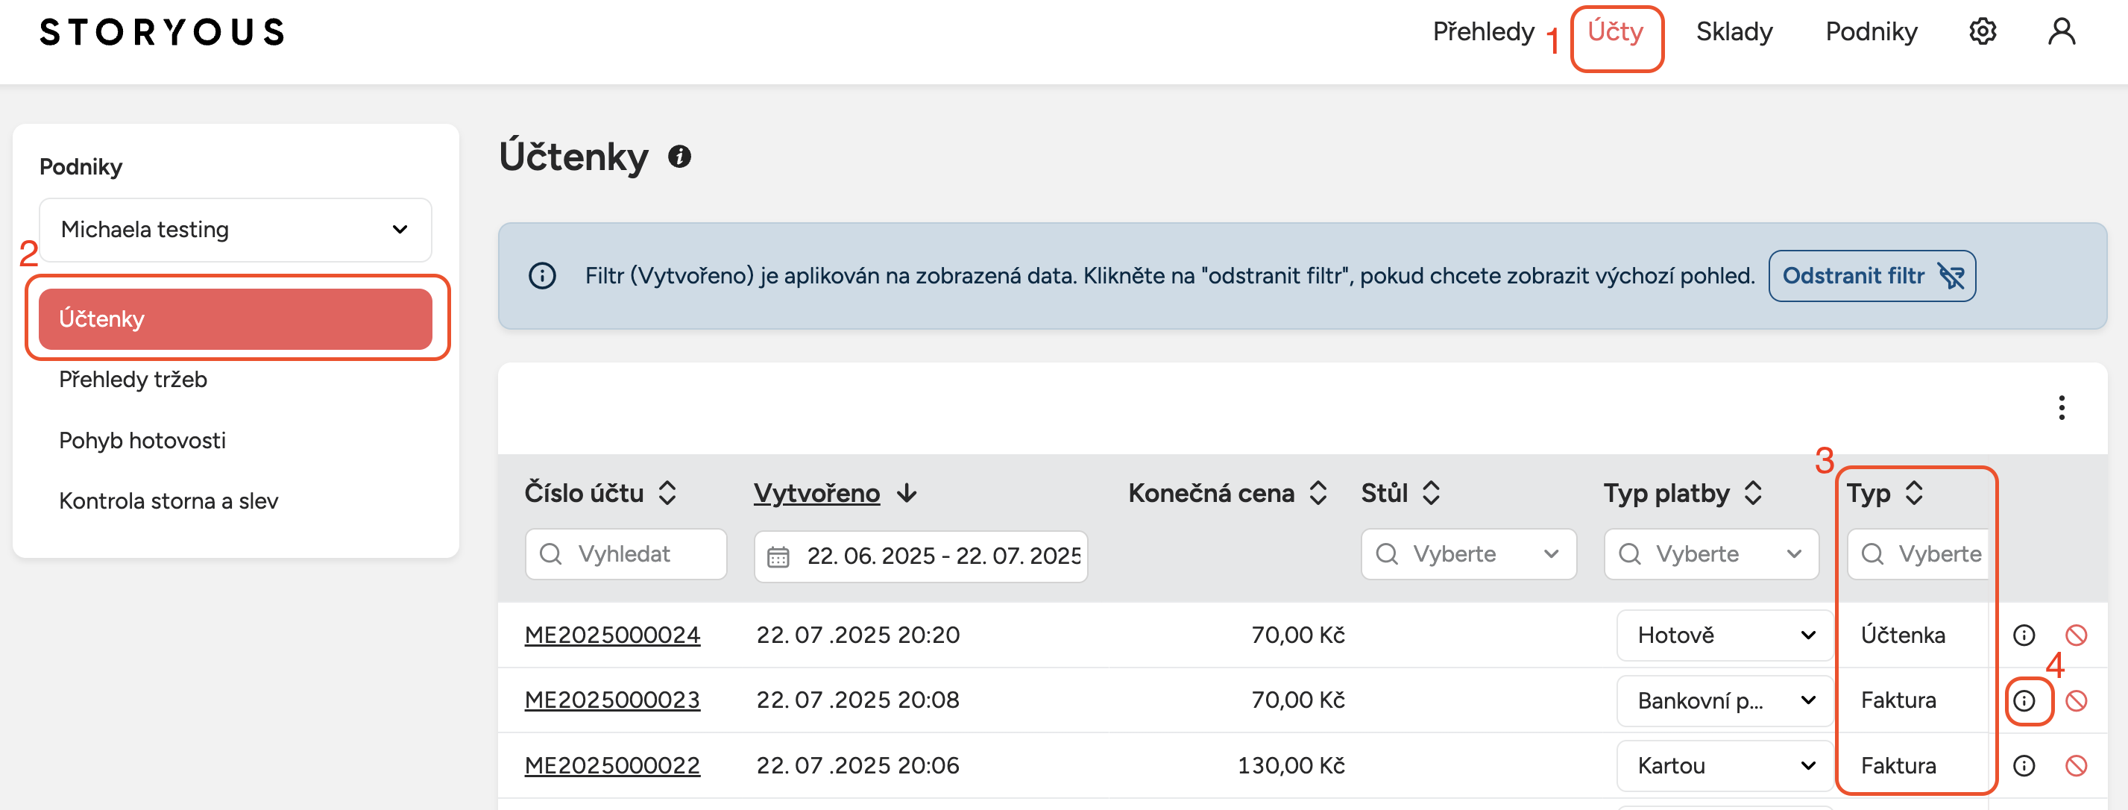Click the 130,00 Kč price cell
The height and width of the screenshot is (810, 2128).
[x=1291, y=765]
